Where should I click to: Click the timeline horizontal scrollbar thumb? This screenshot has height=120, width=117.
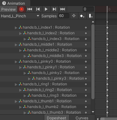[108, 119]
